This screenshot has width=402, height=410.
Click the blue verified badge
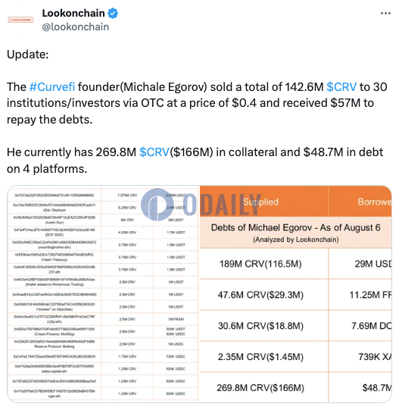point(113,13)
